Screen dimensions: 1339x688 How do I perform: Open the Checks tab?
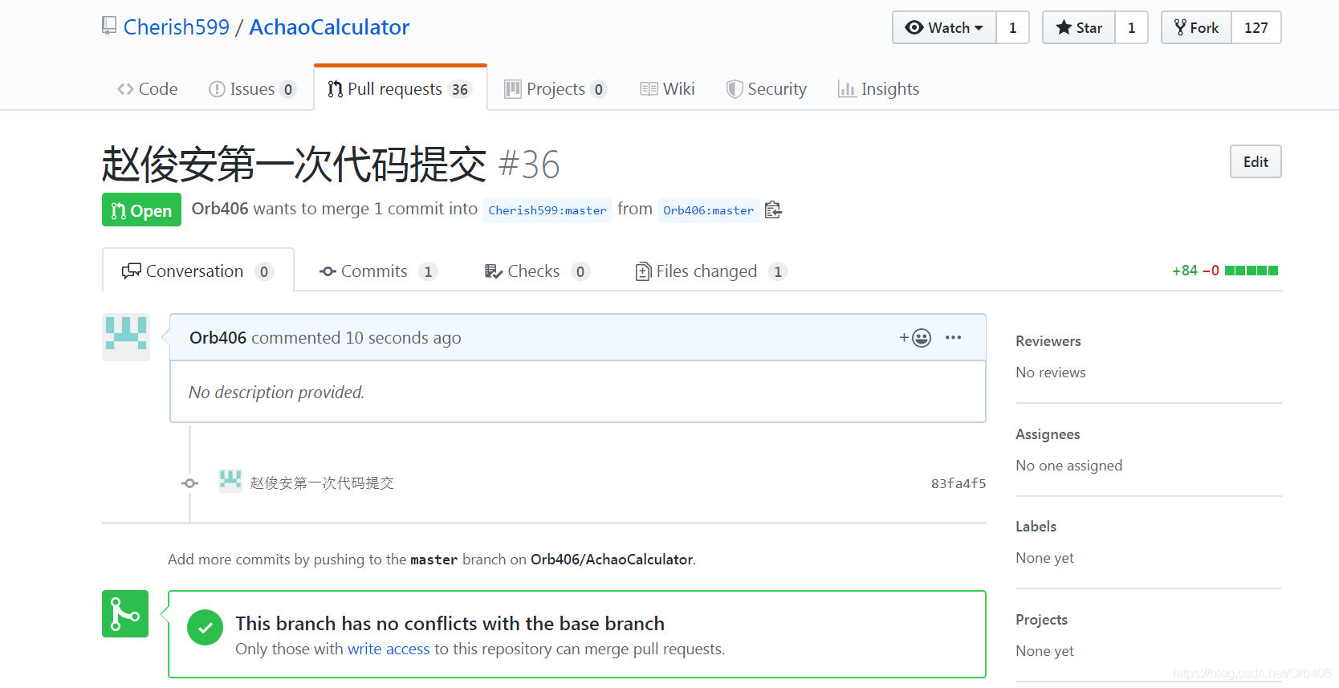(537, 271)
